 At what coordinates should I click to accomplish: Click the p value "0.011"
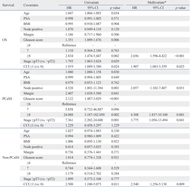(x=115, y=184)
